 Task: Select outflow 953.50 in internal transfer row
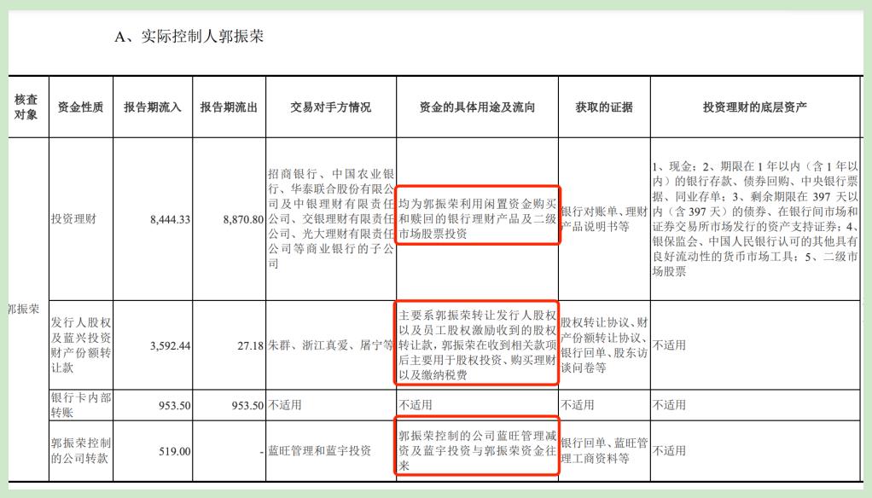(247, 406)
